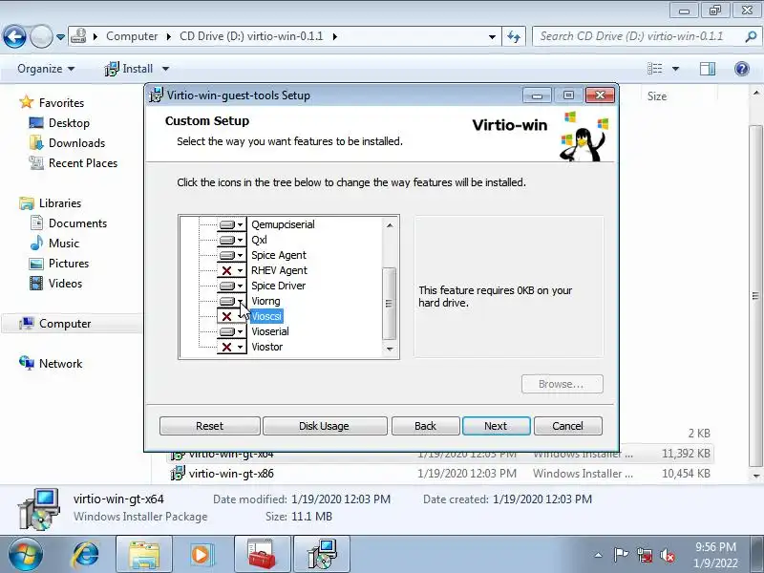
Task: Open the Windows Start button
Action: 26,555
